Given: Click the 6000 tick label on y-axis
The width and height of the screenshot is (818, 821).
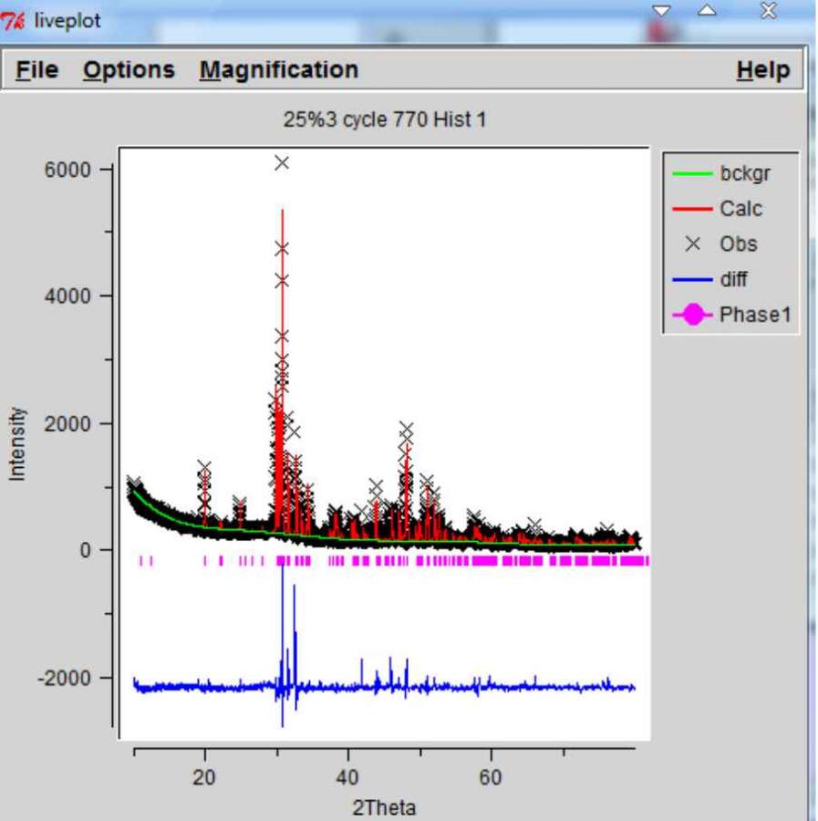Looking at the screenshot, I should point(67,170).
